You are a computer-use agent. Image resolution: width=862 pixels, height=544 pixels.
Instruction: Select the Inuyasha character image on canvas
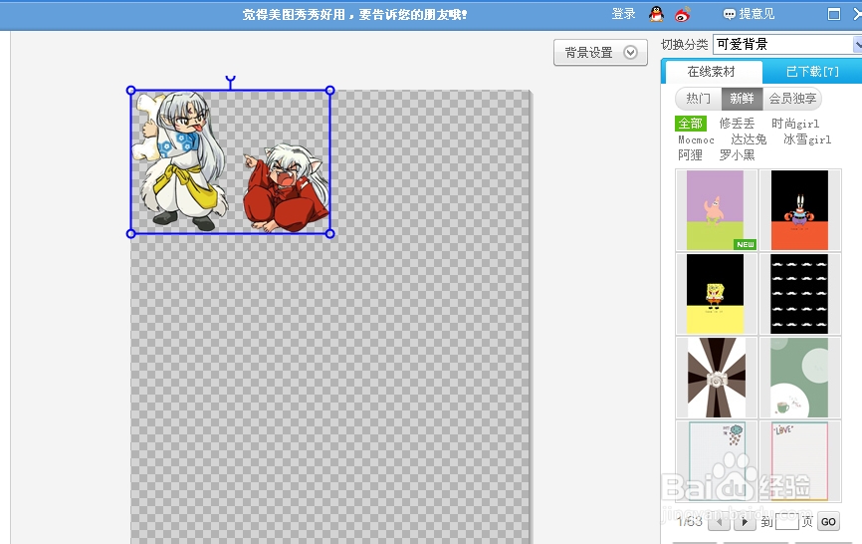pyautogui.click(x=286, y=188)
